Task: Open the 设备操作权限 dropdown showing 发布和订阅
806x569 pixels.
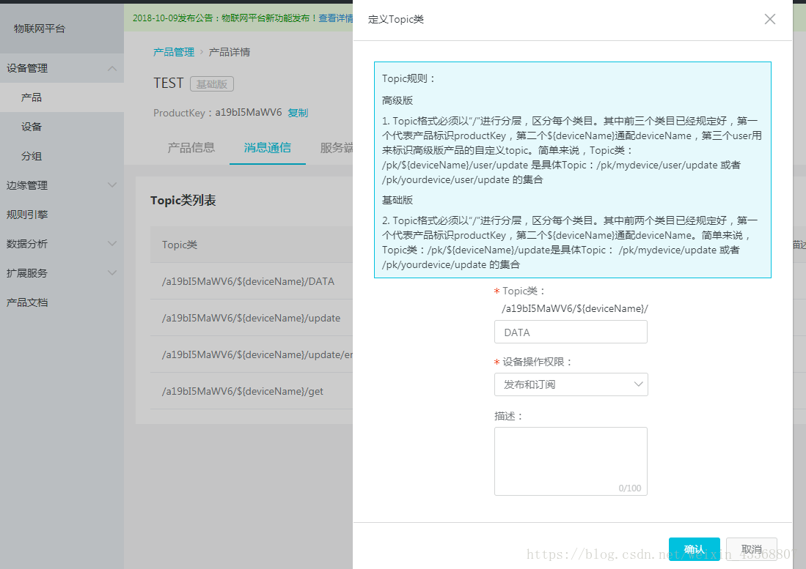Action: tap(571, 384)
